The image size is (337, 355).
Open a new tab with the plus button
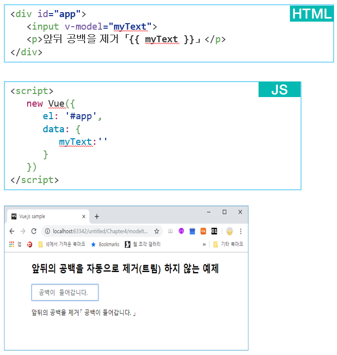tap(97, 217)
